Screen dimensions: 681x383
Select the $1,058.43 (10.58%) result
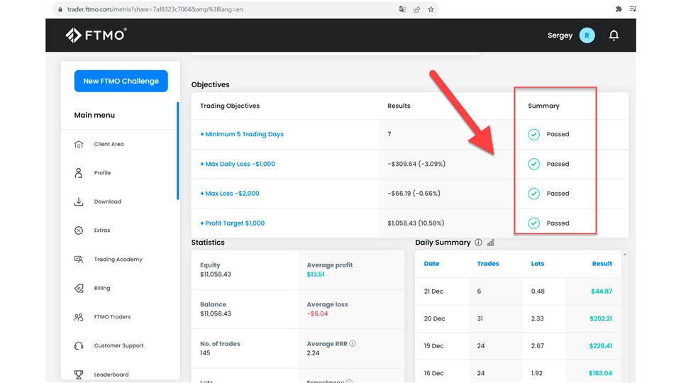[x=416, y=223]
